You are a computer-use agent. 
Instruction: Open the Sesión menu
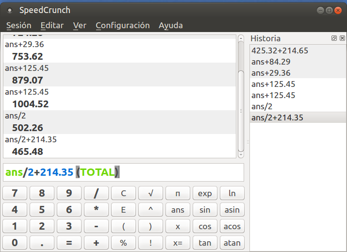pos(19,25)
